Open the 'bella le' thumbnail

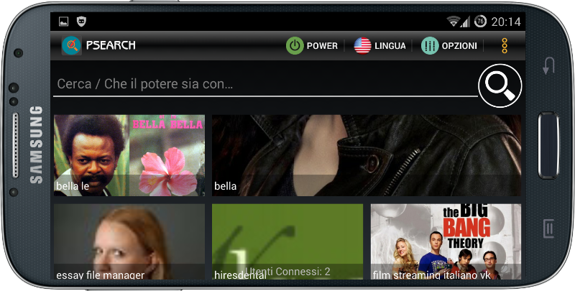[129, 155]
